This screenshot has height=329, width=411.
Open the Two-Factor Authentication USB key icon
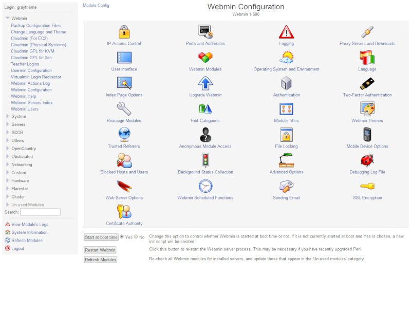click(x=367, y=83)
